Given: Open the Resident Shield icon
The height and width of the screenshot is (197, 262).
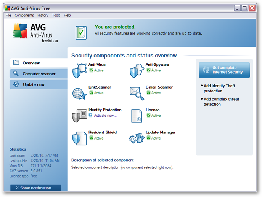Looking at the screenshot, I should click(x=80, y=138).
